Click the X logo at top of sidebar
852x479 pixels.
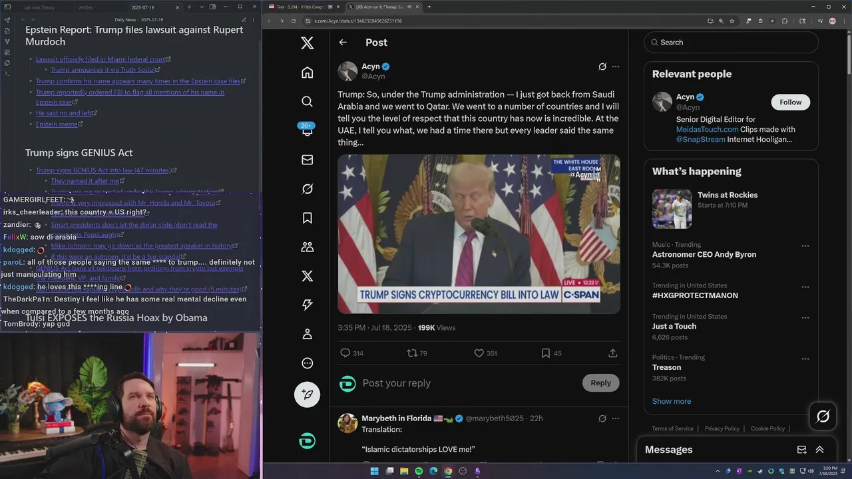307,43
